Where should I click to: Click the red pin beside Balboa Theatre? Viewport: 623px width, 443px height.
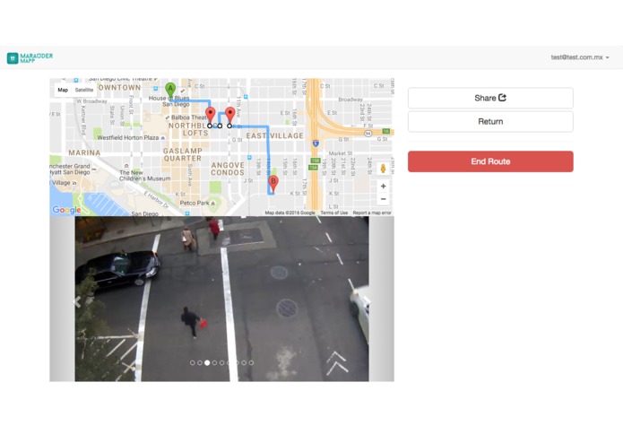[210, 115]
